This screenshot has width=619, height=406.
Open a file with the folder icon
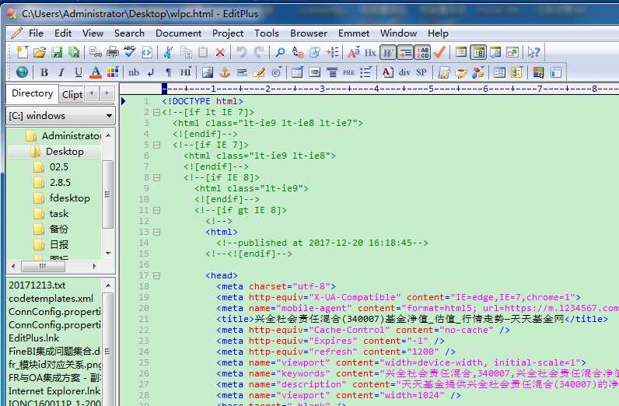pyautogui.click(x=39, y=52)
